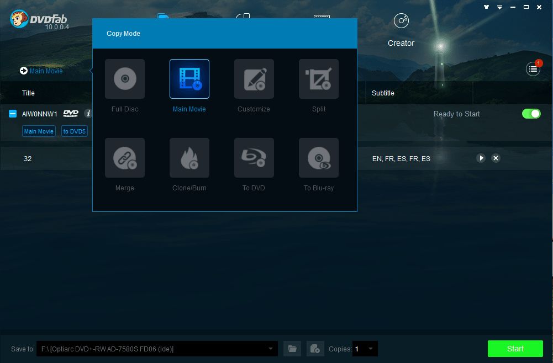This screenshot has height=363, width=553.
Task: Collapse the AIW0NNW1 source entry
Action: pyautogui.click(x=13, y=114)
